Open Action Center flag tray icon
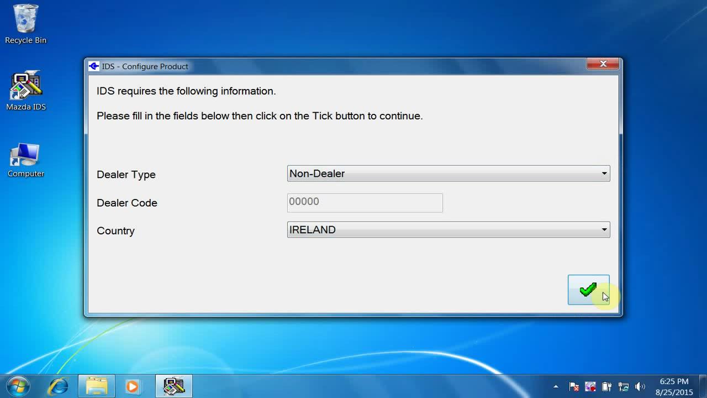 point(574,387)
